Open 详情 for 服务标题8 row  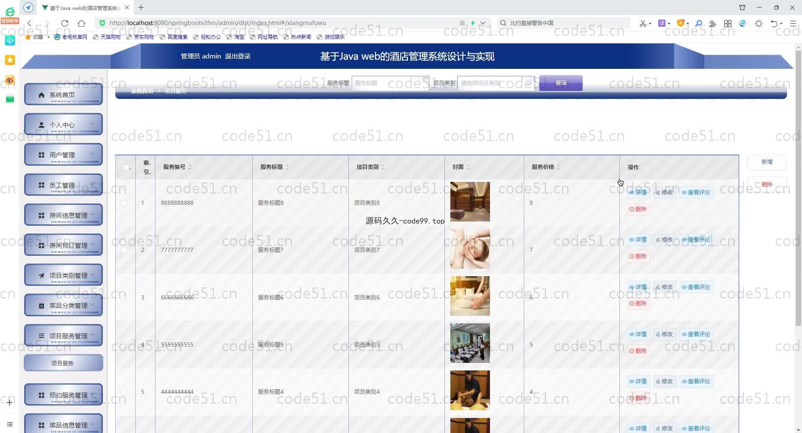[638, 192]
